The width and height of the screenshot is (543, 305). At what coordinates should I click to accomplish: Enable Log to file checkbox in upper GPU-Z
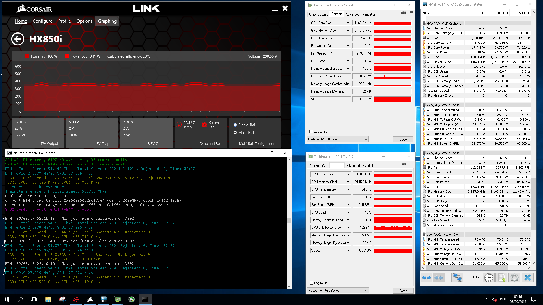pos(311,131)
